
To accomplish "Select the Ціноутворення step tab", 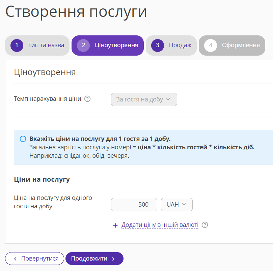I will click(108, 46).
